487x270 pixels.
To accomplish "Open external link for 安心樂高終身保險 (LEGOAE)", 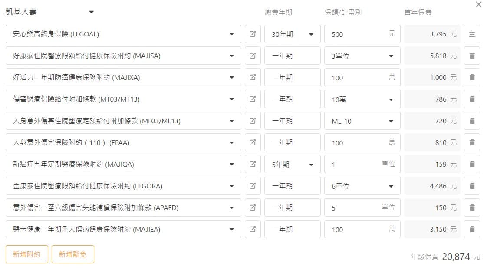I will click(x=253, y=34).
